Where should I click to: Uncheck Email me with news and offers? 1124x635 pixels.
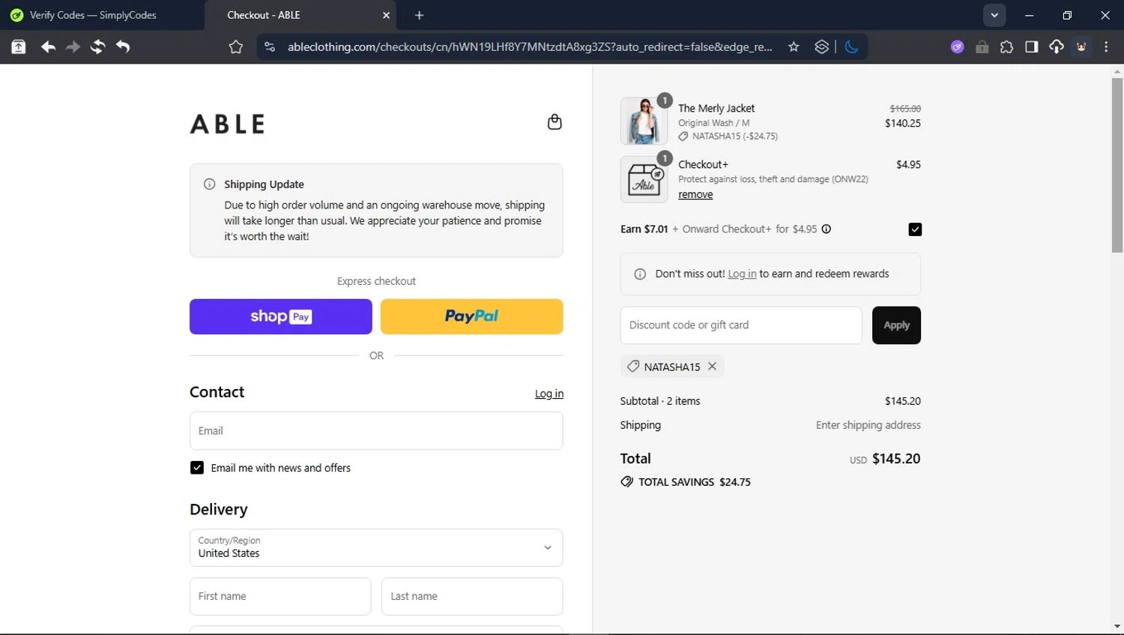(197, 468)
